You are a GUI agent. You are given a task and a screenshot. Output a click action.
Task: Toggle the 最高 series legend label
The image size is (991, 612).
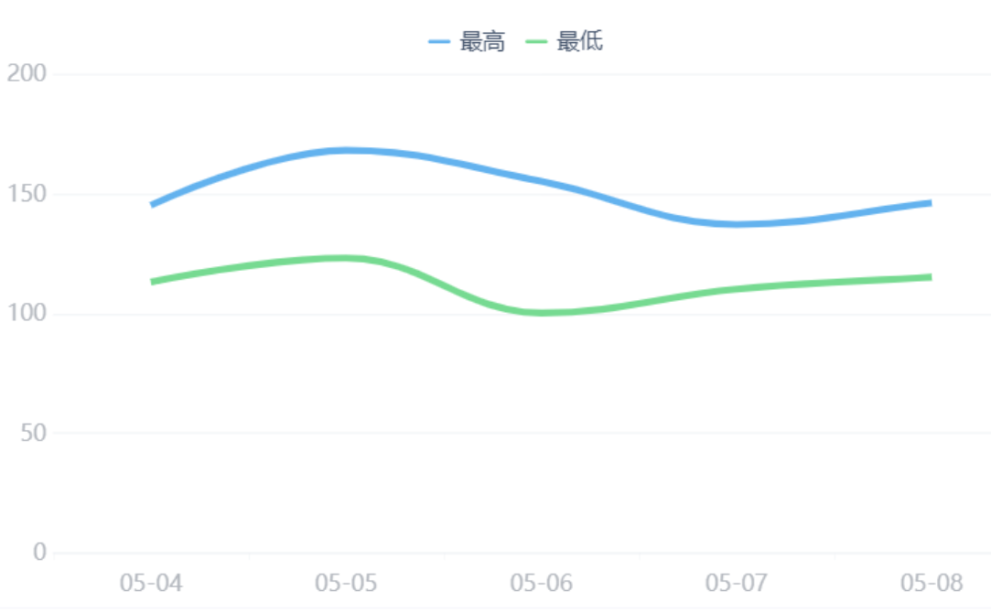tap(482, 42)
